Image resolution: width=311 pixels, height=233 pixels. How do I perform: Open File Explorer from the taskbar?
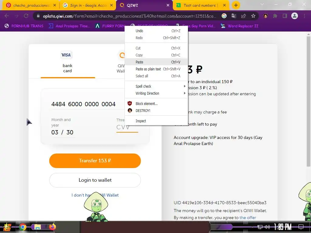point(37,227)
